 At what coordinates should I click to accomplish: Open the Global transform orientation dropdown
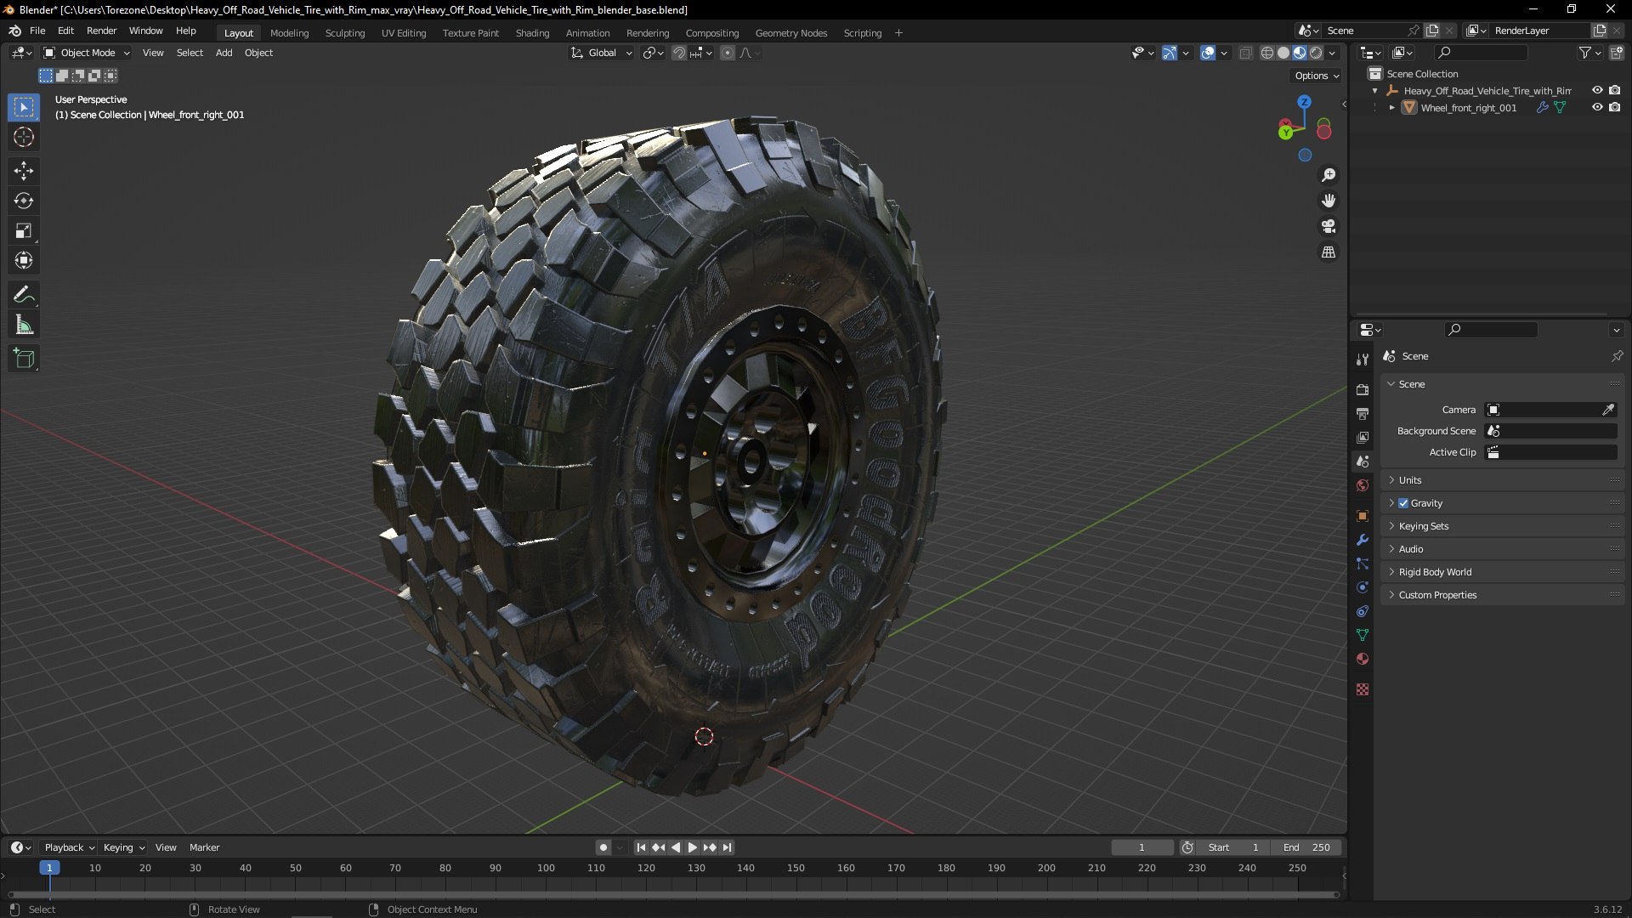(602, 53)
